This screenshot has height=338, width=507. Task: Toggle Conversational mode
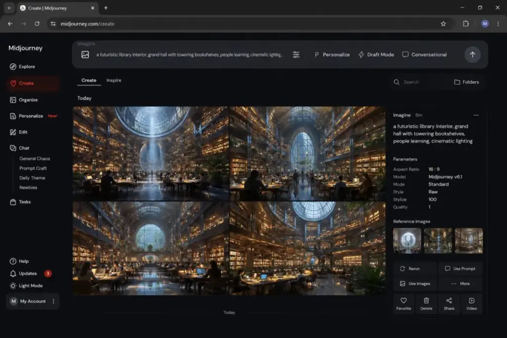424,54
